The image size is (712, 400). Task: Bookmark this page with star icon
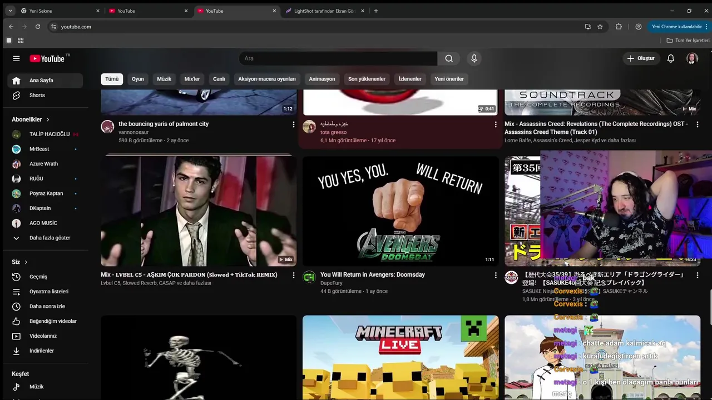600,27
